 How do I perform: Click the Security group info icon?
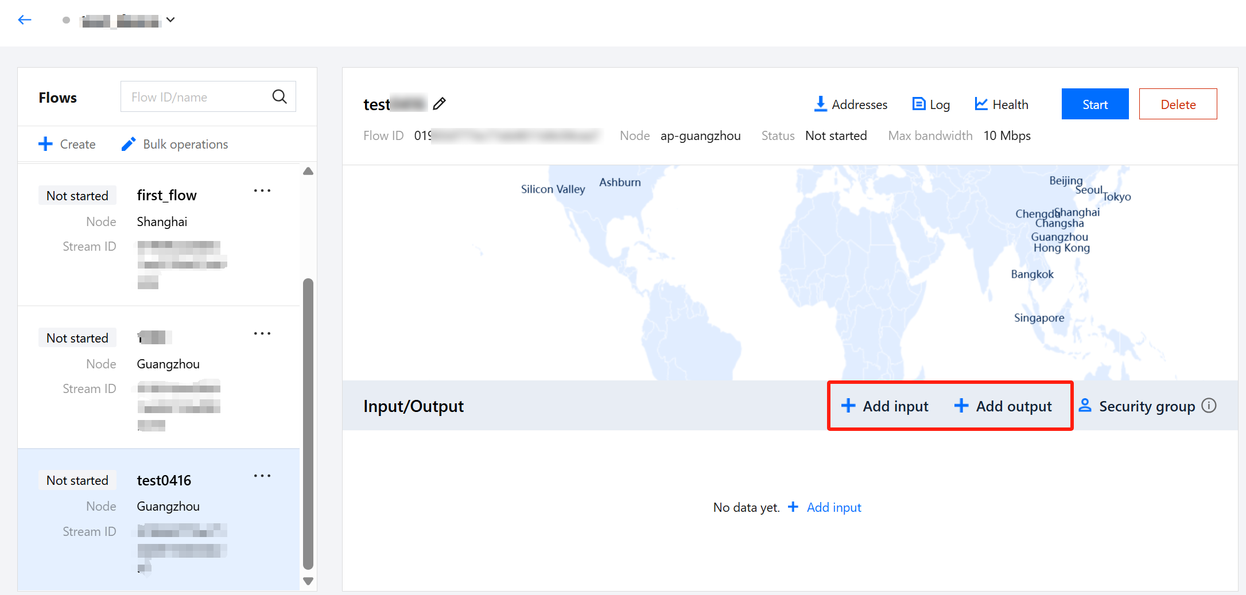[1209, 406]
